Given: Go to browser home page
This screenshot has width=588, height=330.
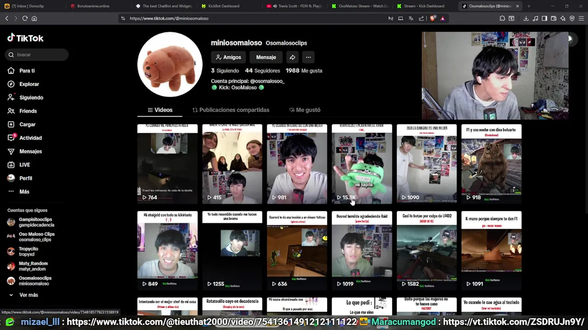Looking at the screenshot, I should (x=34, y=18).
